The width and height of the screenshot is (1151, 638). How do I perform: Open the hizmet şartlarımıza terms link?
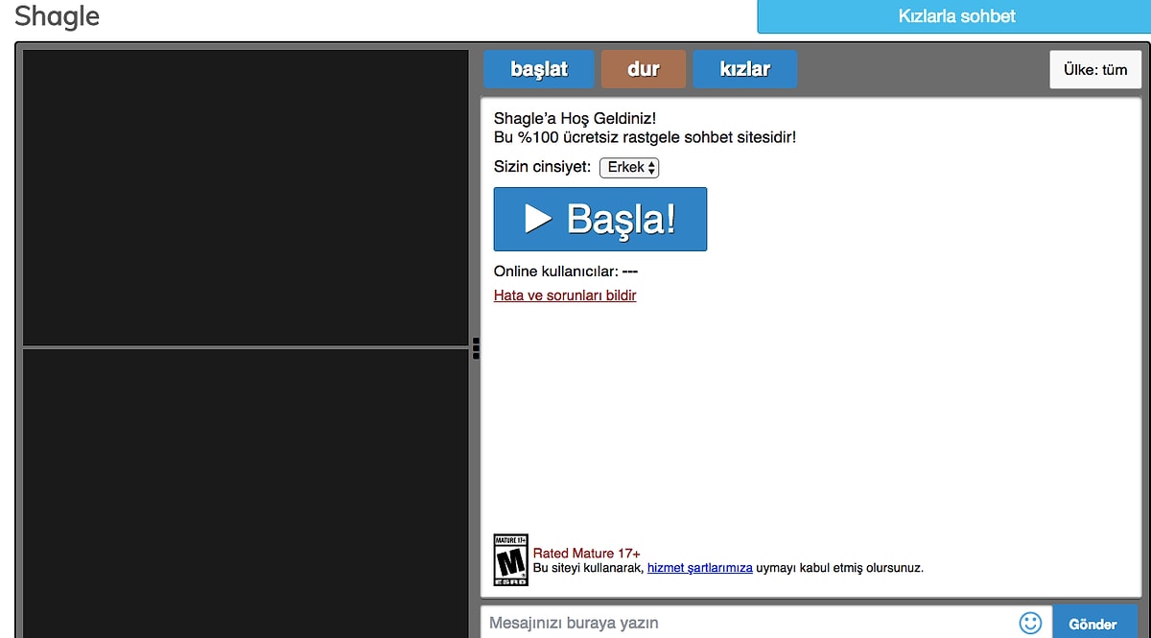(x=699, y=568)
